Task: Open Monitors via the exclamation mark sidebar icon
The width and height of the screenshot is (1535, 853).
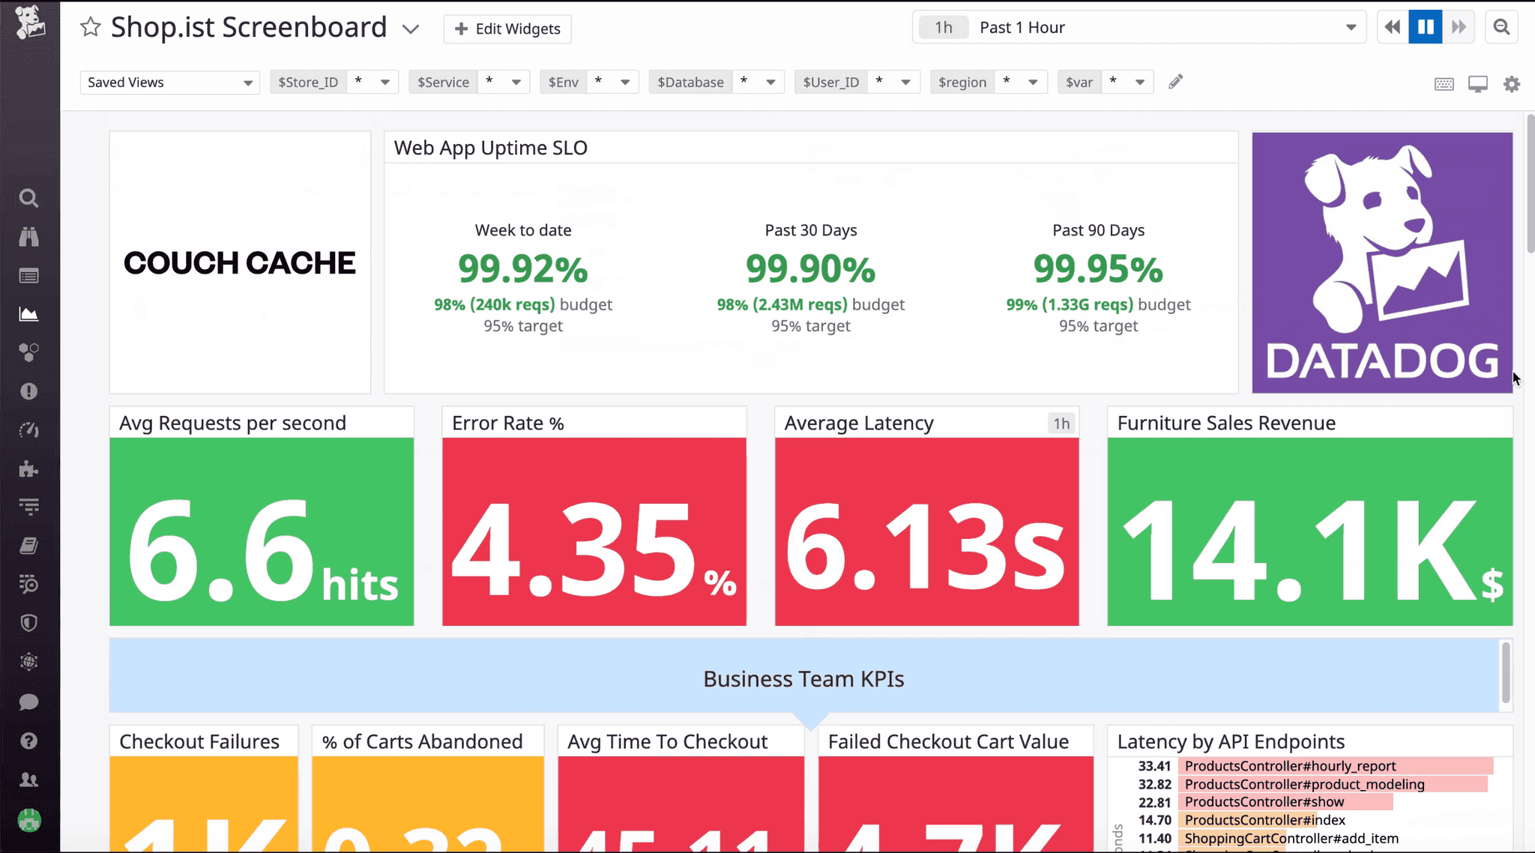Action: click(28, 391)
